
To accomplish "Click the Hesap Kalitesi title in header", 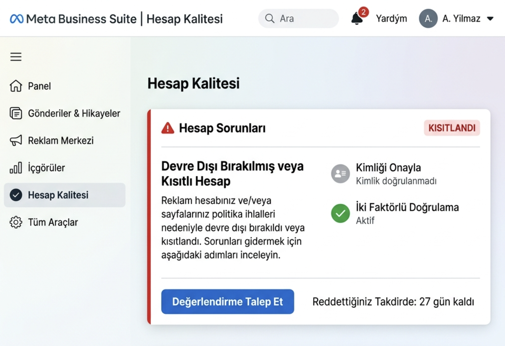I will click(184, 19).
